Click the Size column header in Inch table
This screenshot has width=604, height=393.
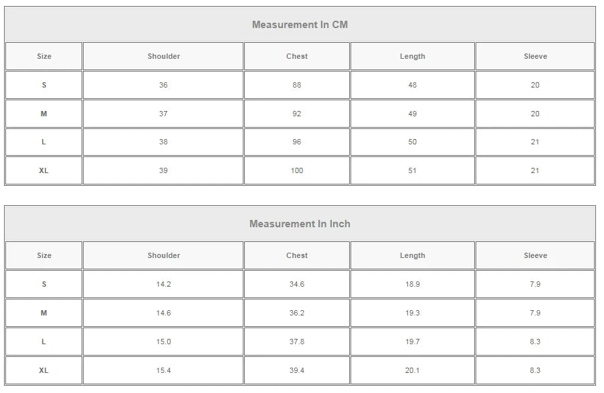pyautogui.click(x=44, y=256)
